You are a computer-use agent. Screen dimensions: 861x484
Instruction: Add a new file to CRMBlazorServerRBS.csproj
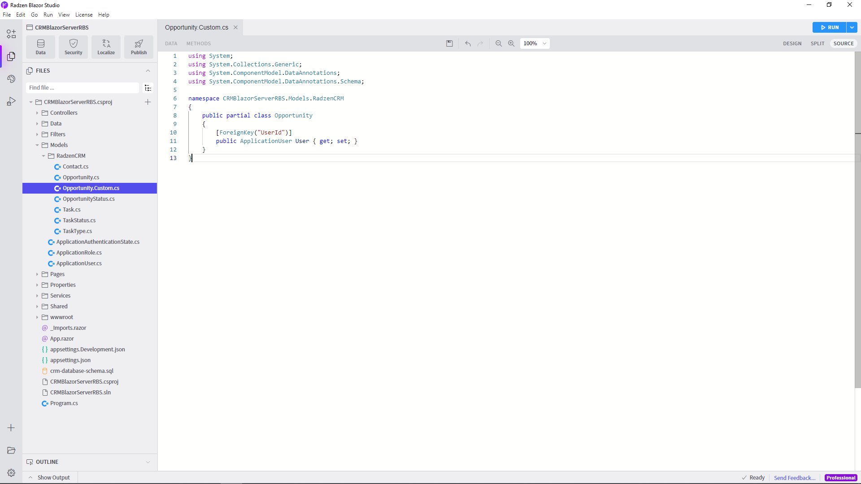(x=148, y=102)
